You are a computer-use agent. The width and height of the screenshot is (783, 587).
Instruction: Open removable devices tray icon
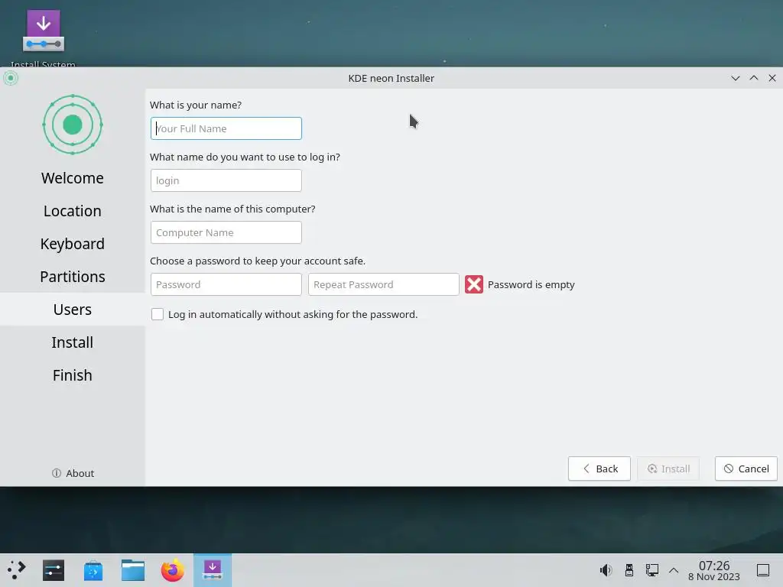click(629, 570)
